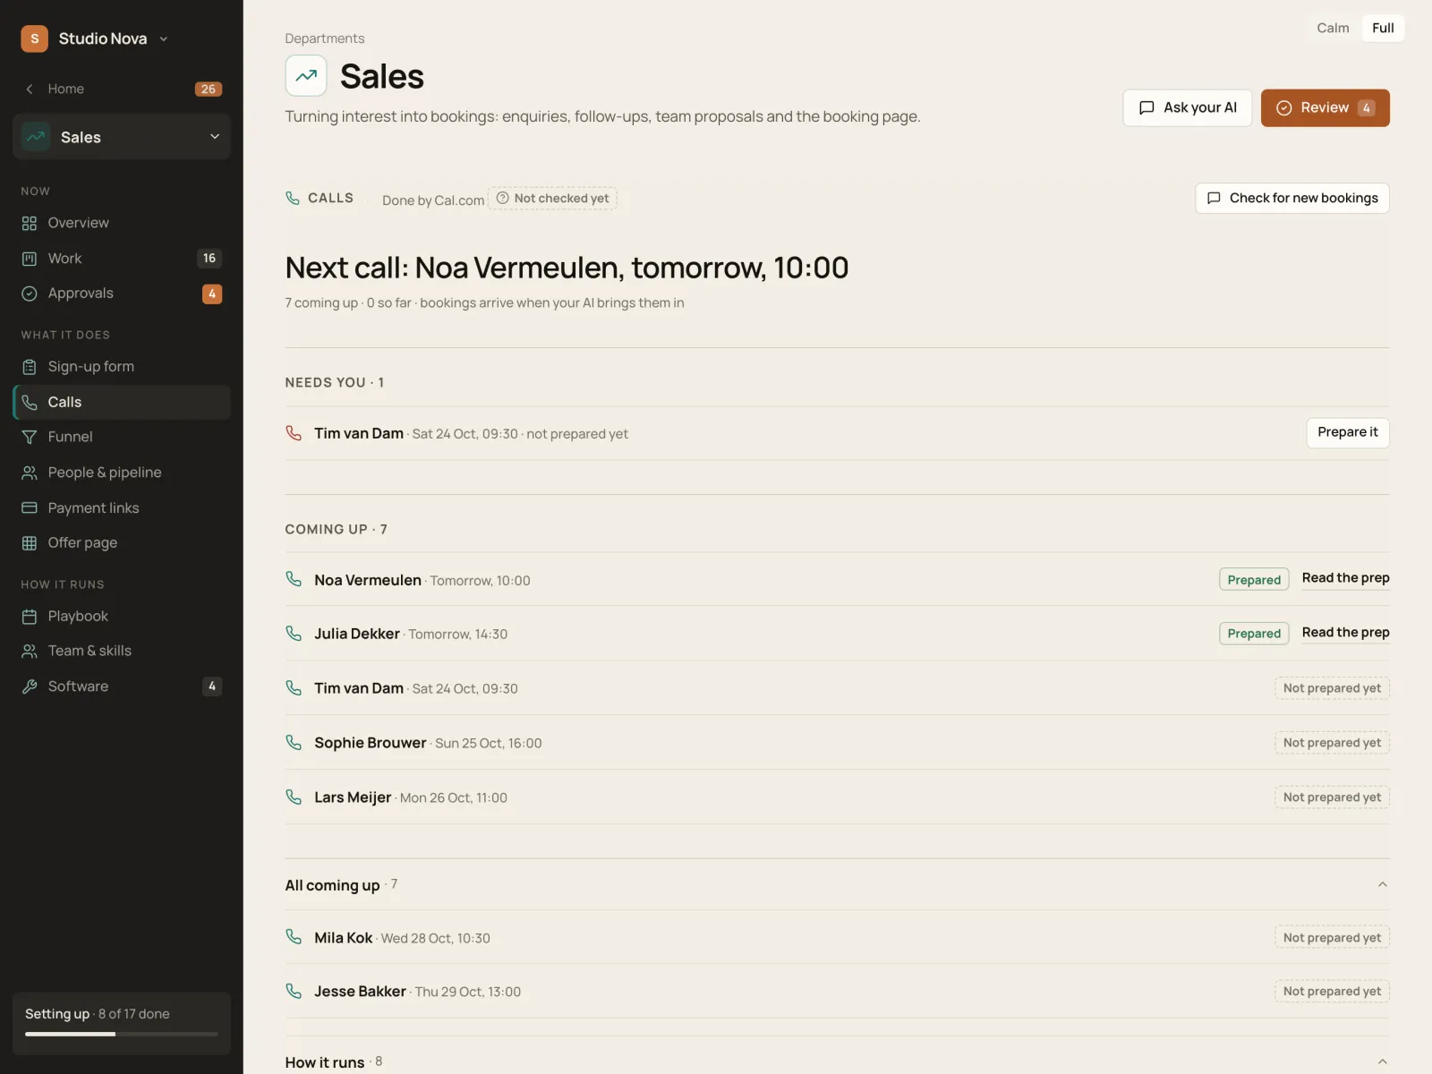Screen dimensions: 1432x1074
Task: Click Not prepared yet badge for Lars Meijer
Action: point(1332,797)
